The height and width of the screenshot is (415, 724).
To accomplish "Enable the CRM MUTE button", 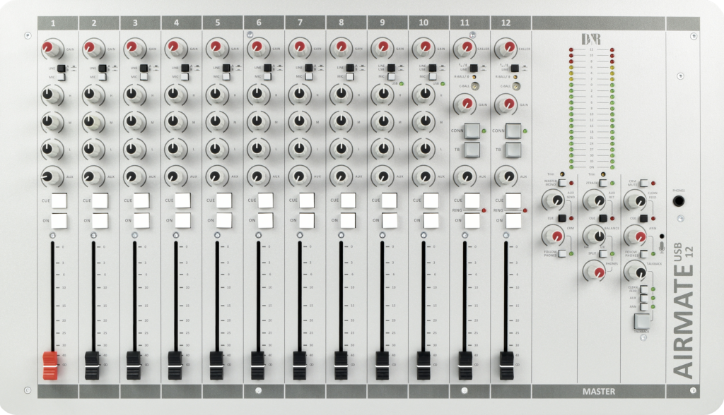I will 643,182.
